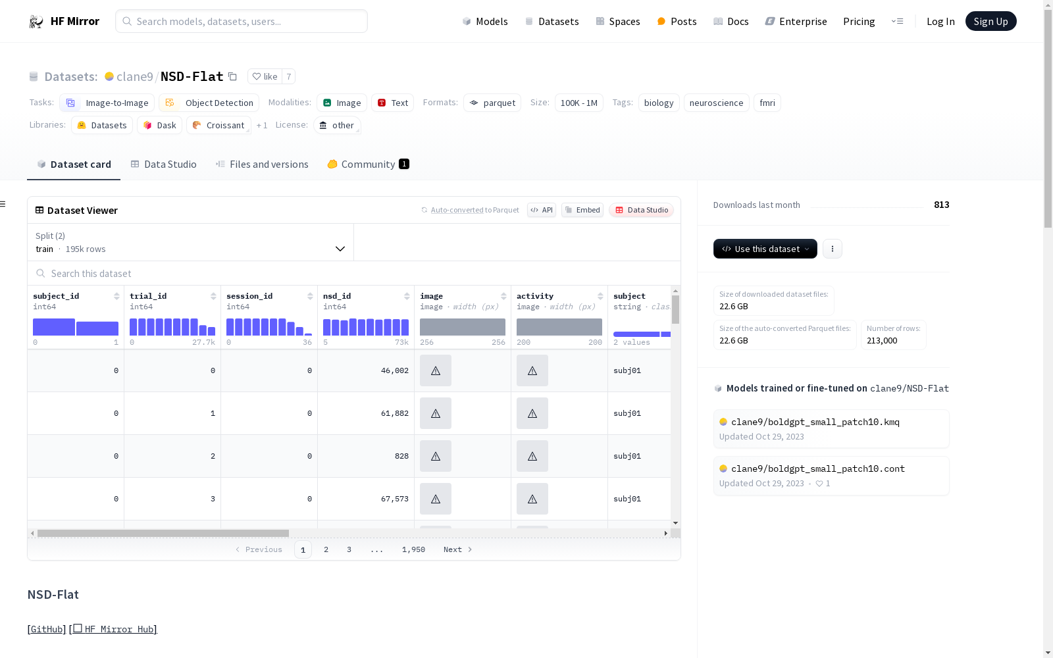1053x658 pixels.
Task: Select the Text modality tag
Action: 393,103
